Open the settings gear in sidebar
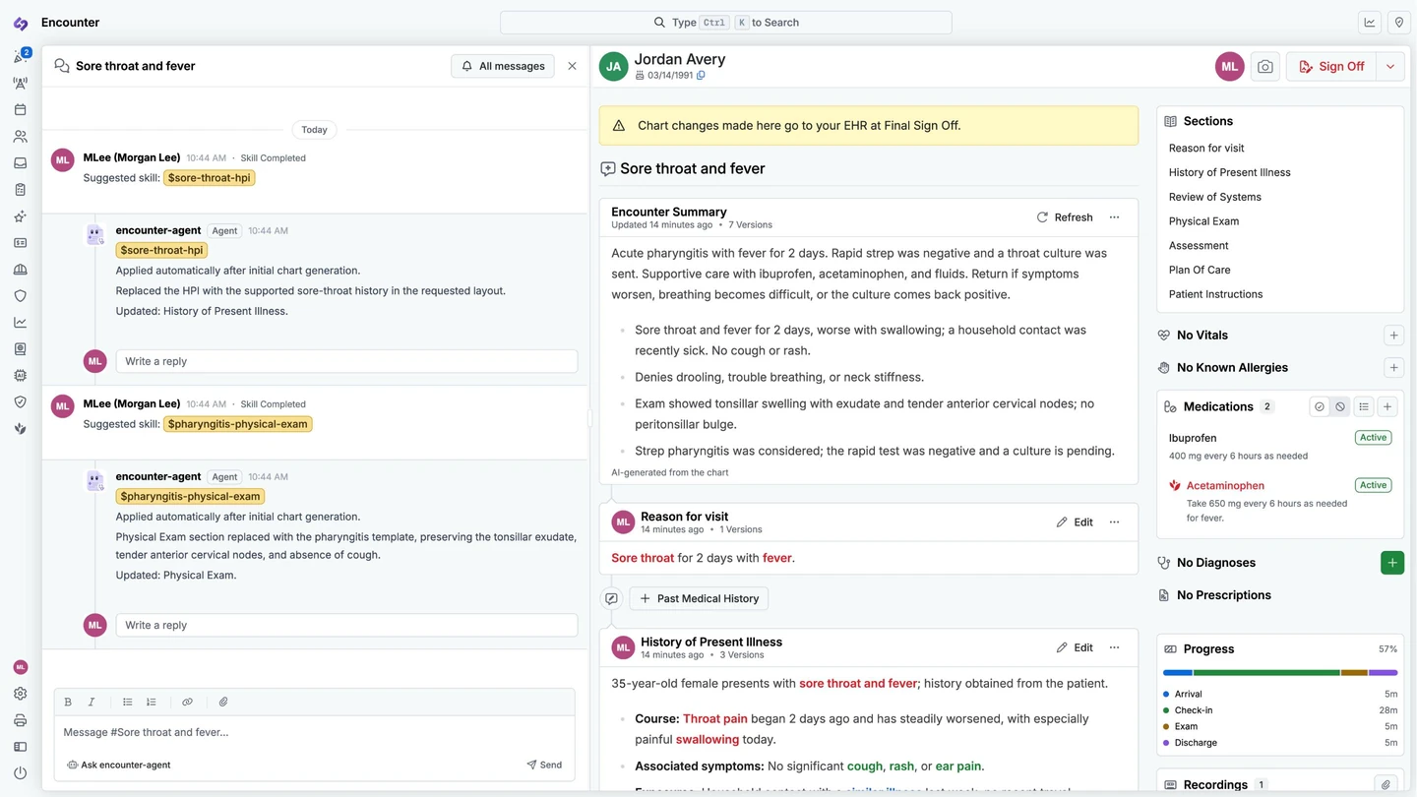Screen dimensions: 1417x797 pos(20,694)
